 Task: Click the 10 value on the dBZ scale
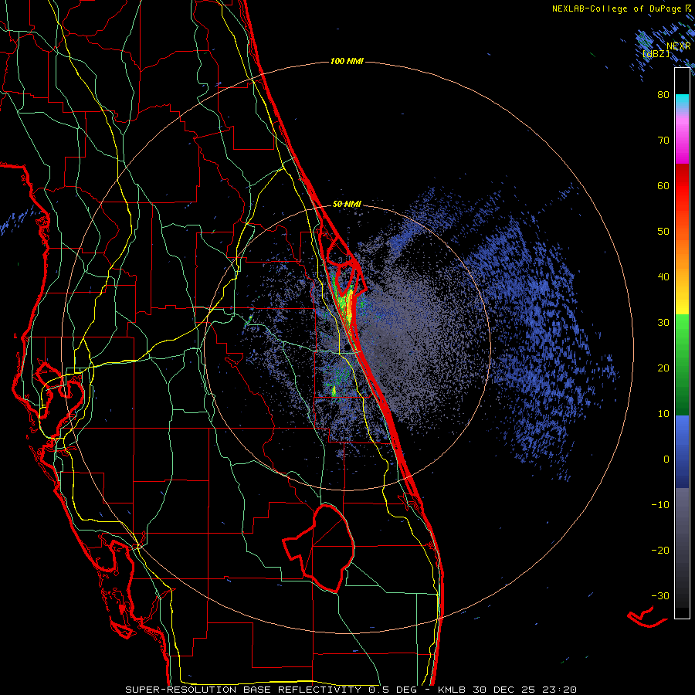663,414
